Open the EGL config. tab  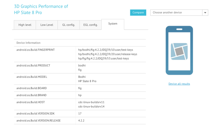pos(90,25)
